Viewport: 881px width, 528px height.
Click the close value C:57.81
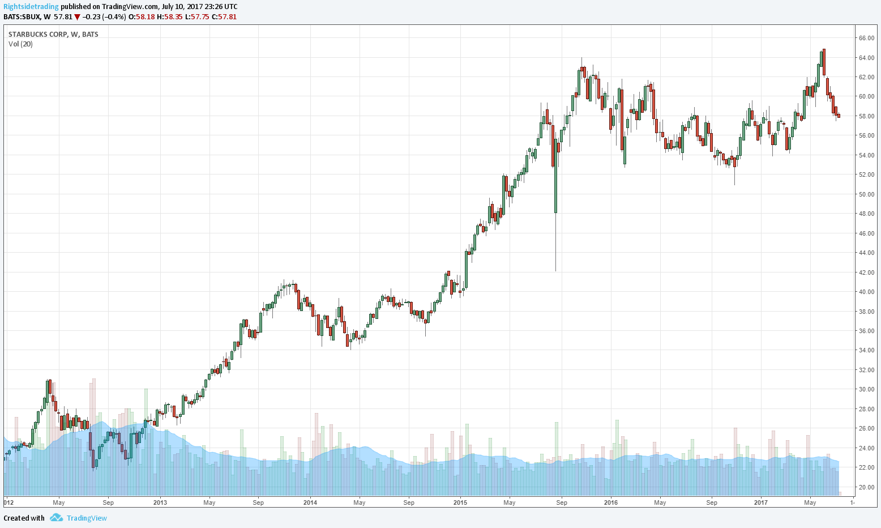(x=224, y=16)
